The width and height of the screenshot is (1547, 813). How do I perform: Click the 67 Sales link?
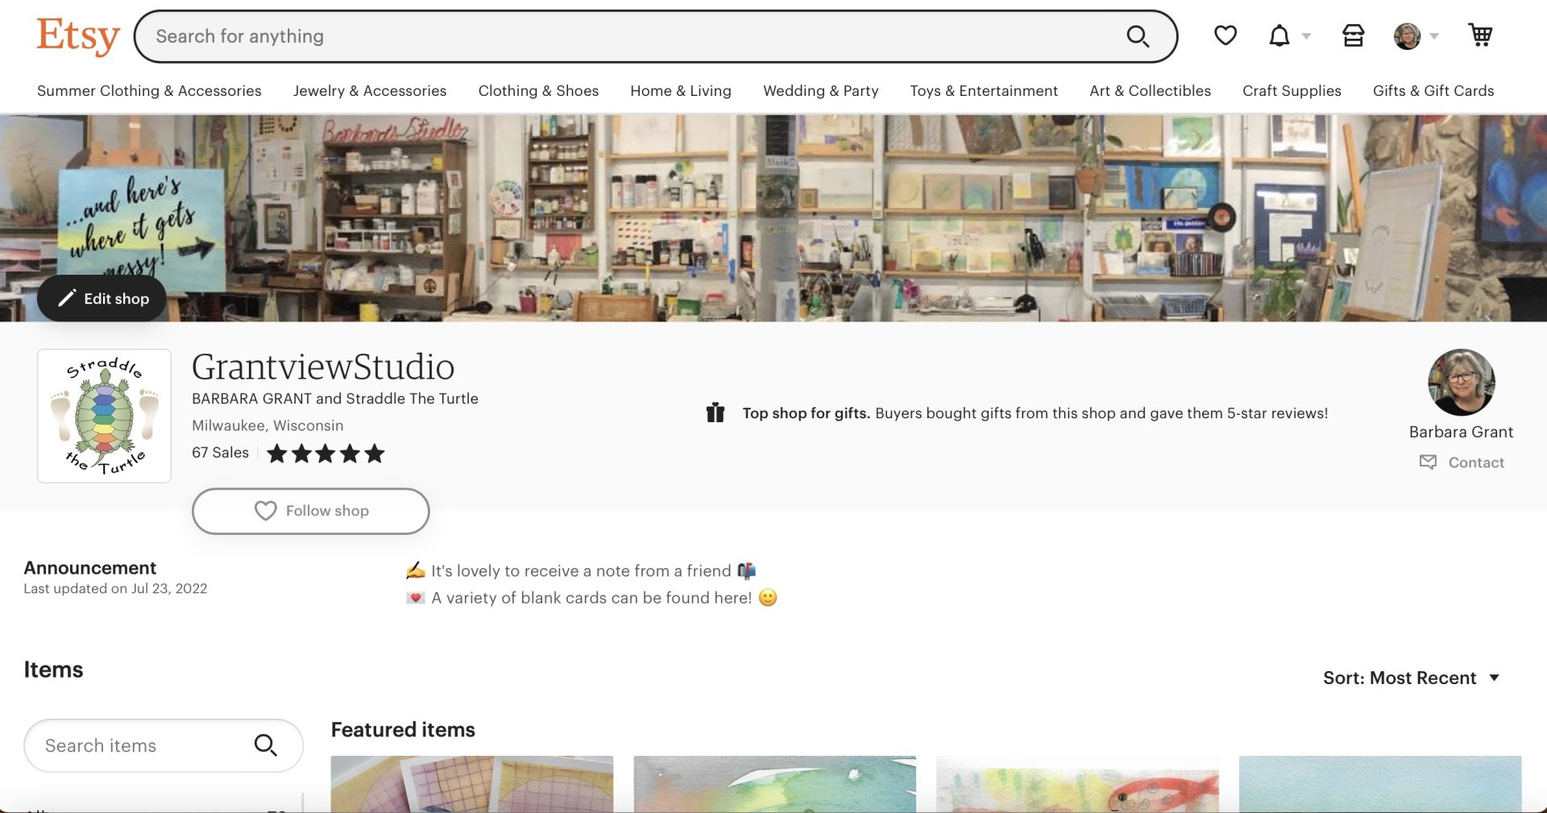pos(220,453)
